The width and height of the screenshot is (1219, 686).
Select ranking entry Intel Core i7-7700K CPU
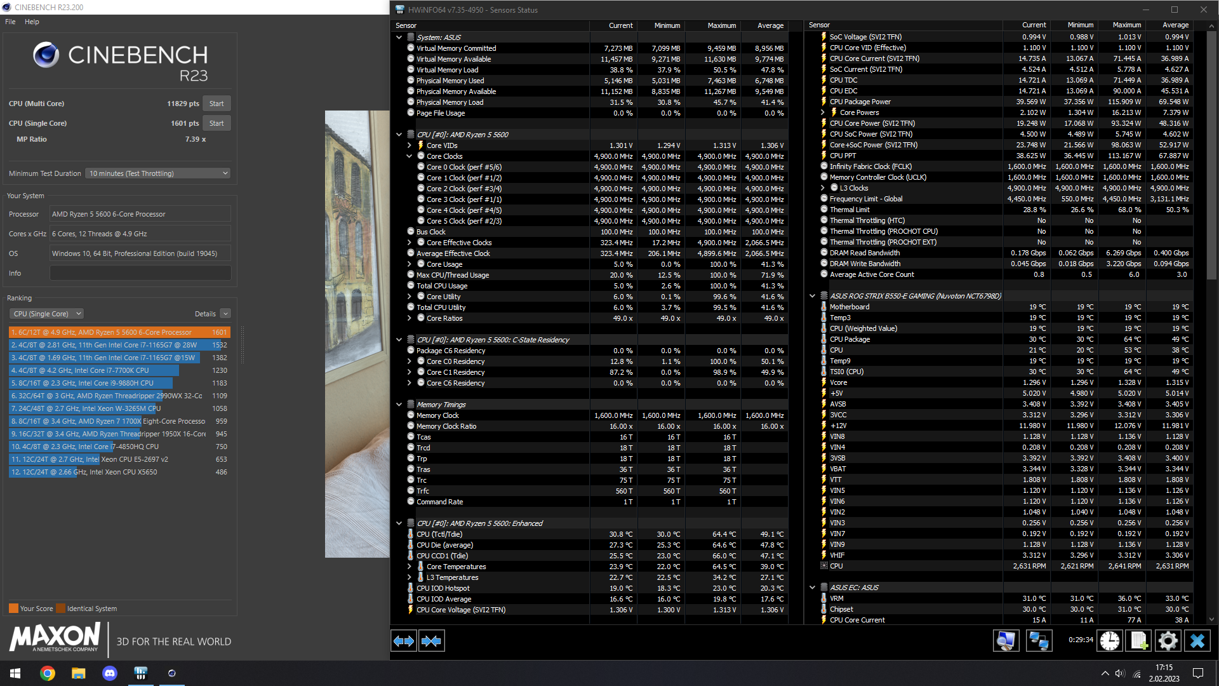(119, 370)
